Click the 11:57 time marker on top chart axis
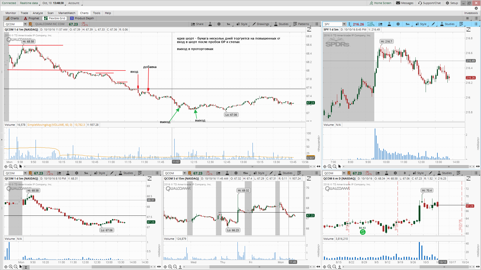The image size is (481, 270). [x=176, y=162]
